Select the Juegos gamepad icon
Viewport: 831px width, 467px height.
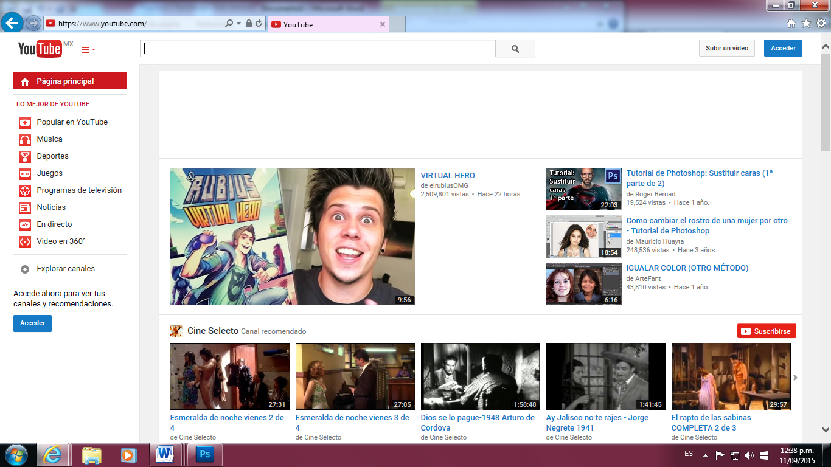point(25,173)
